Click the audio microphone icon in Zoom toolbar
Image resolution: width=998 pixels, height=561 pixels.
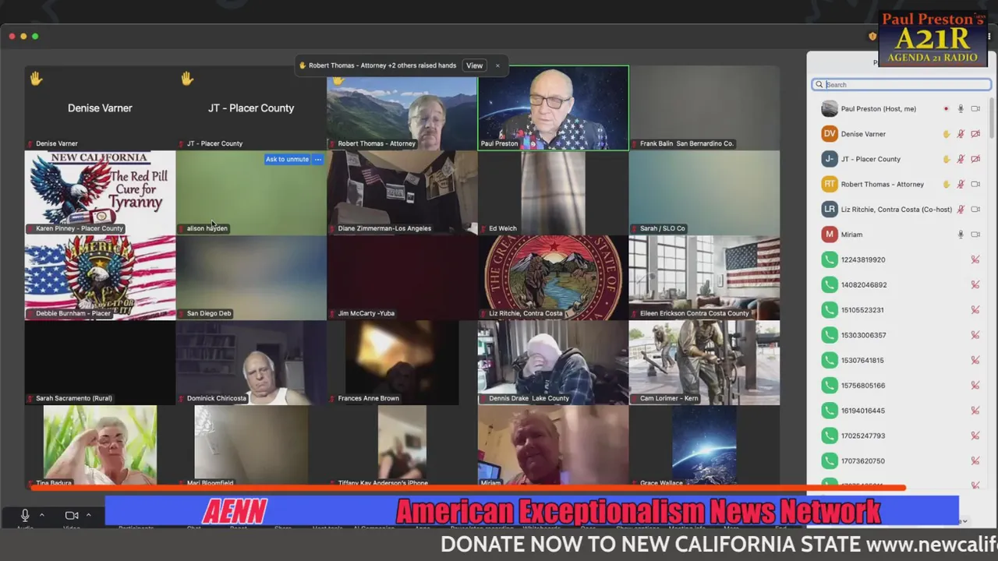[25, 515]
